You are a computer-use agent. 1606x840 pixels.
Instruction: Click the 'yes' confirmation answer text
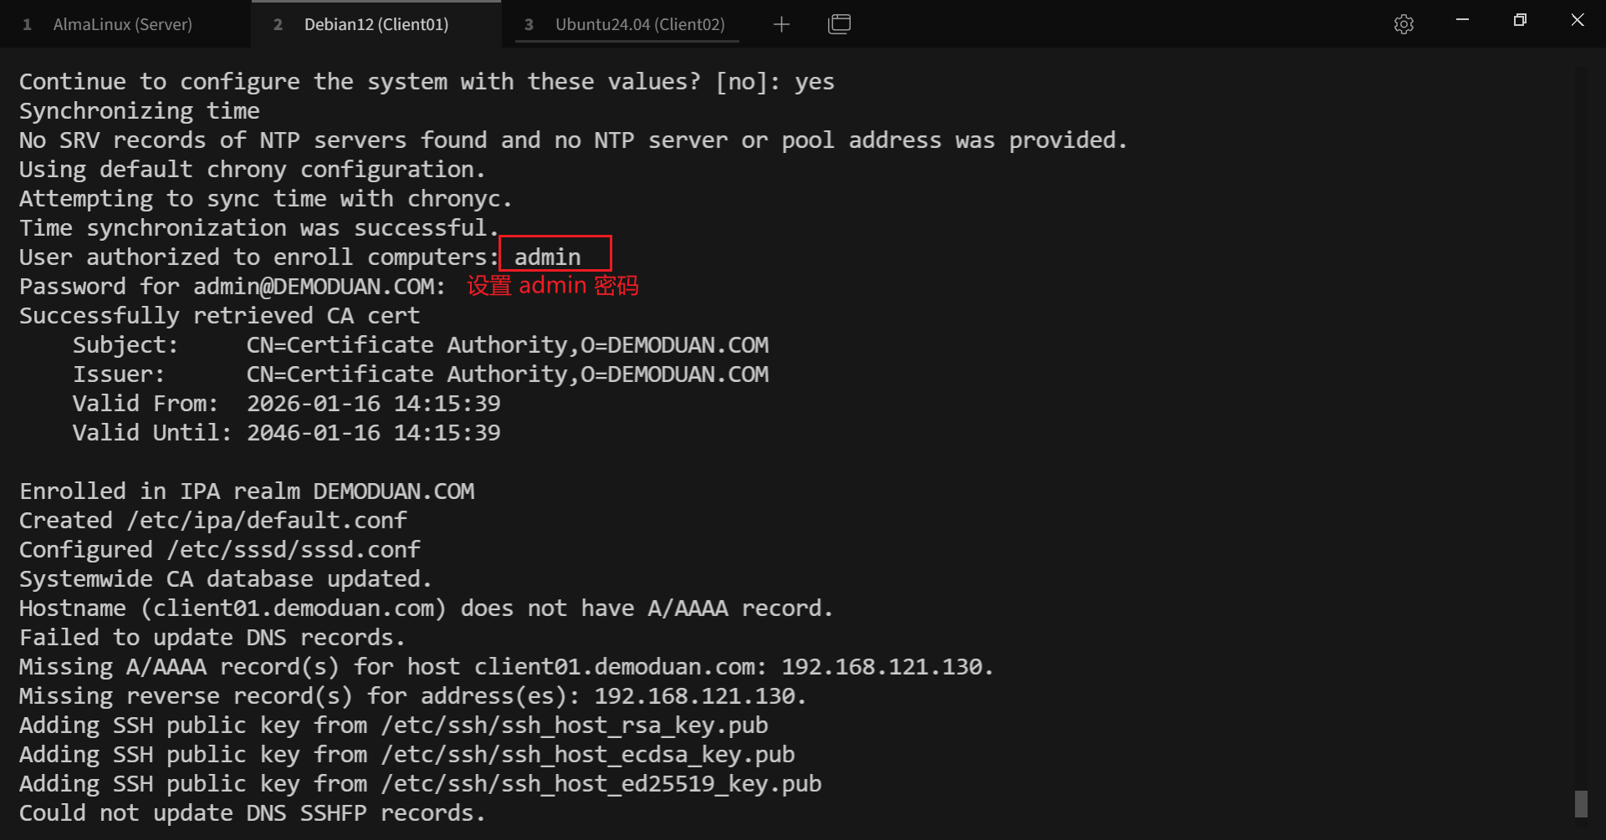click(x=814, y=81)
